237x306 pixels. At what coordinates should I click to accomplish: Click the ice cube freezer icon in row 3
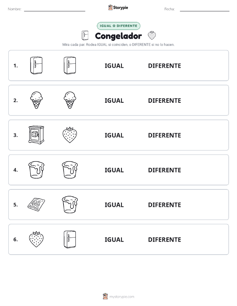click(36, 135)
